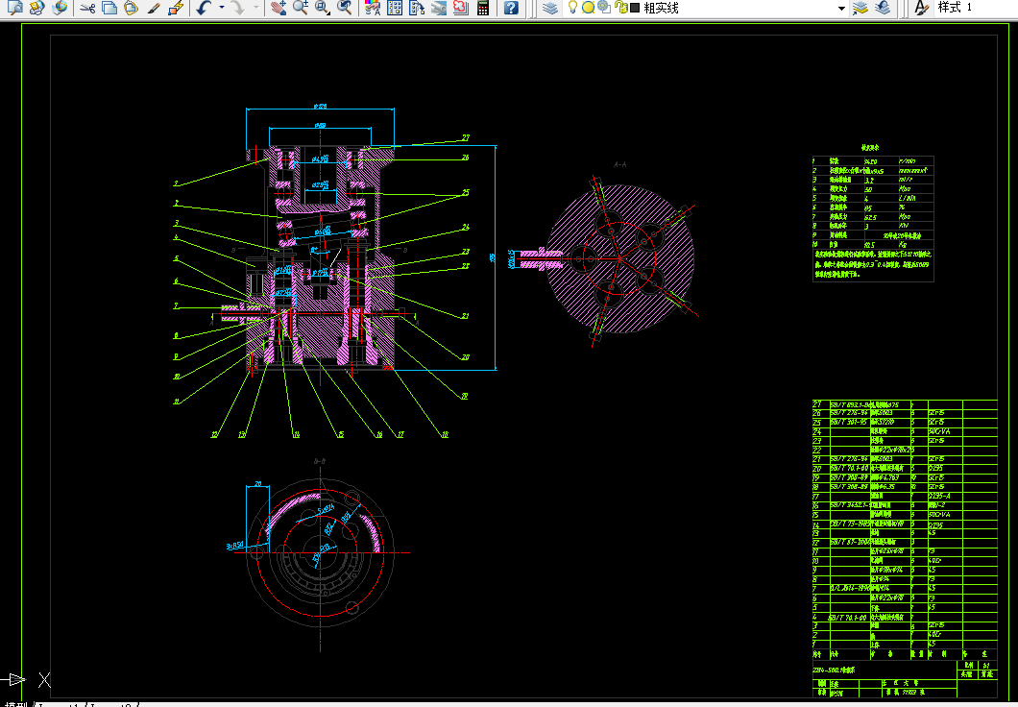
Task: Click the Copy to clipboard icon
Action: pos(109,8)
